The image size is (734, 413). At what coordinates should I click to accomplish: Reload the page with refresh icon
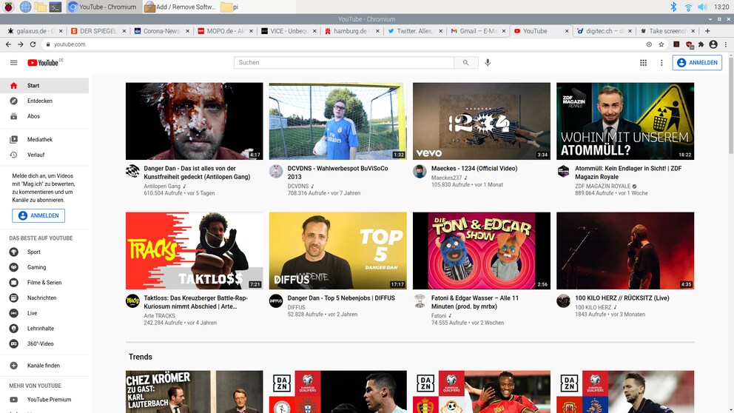coord(33,44)
